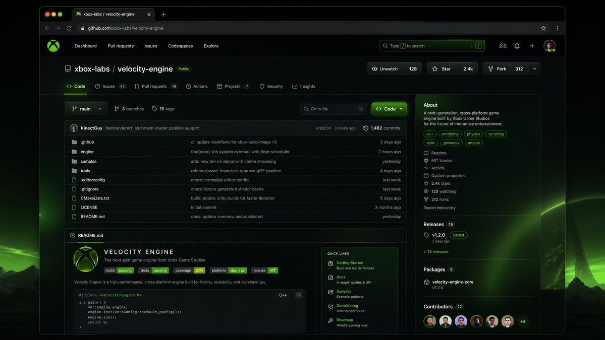
Task: Click the Xbox logo in header
Action: 53,46
